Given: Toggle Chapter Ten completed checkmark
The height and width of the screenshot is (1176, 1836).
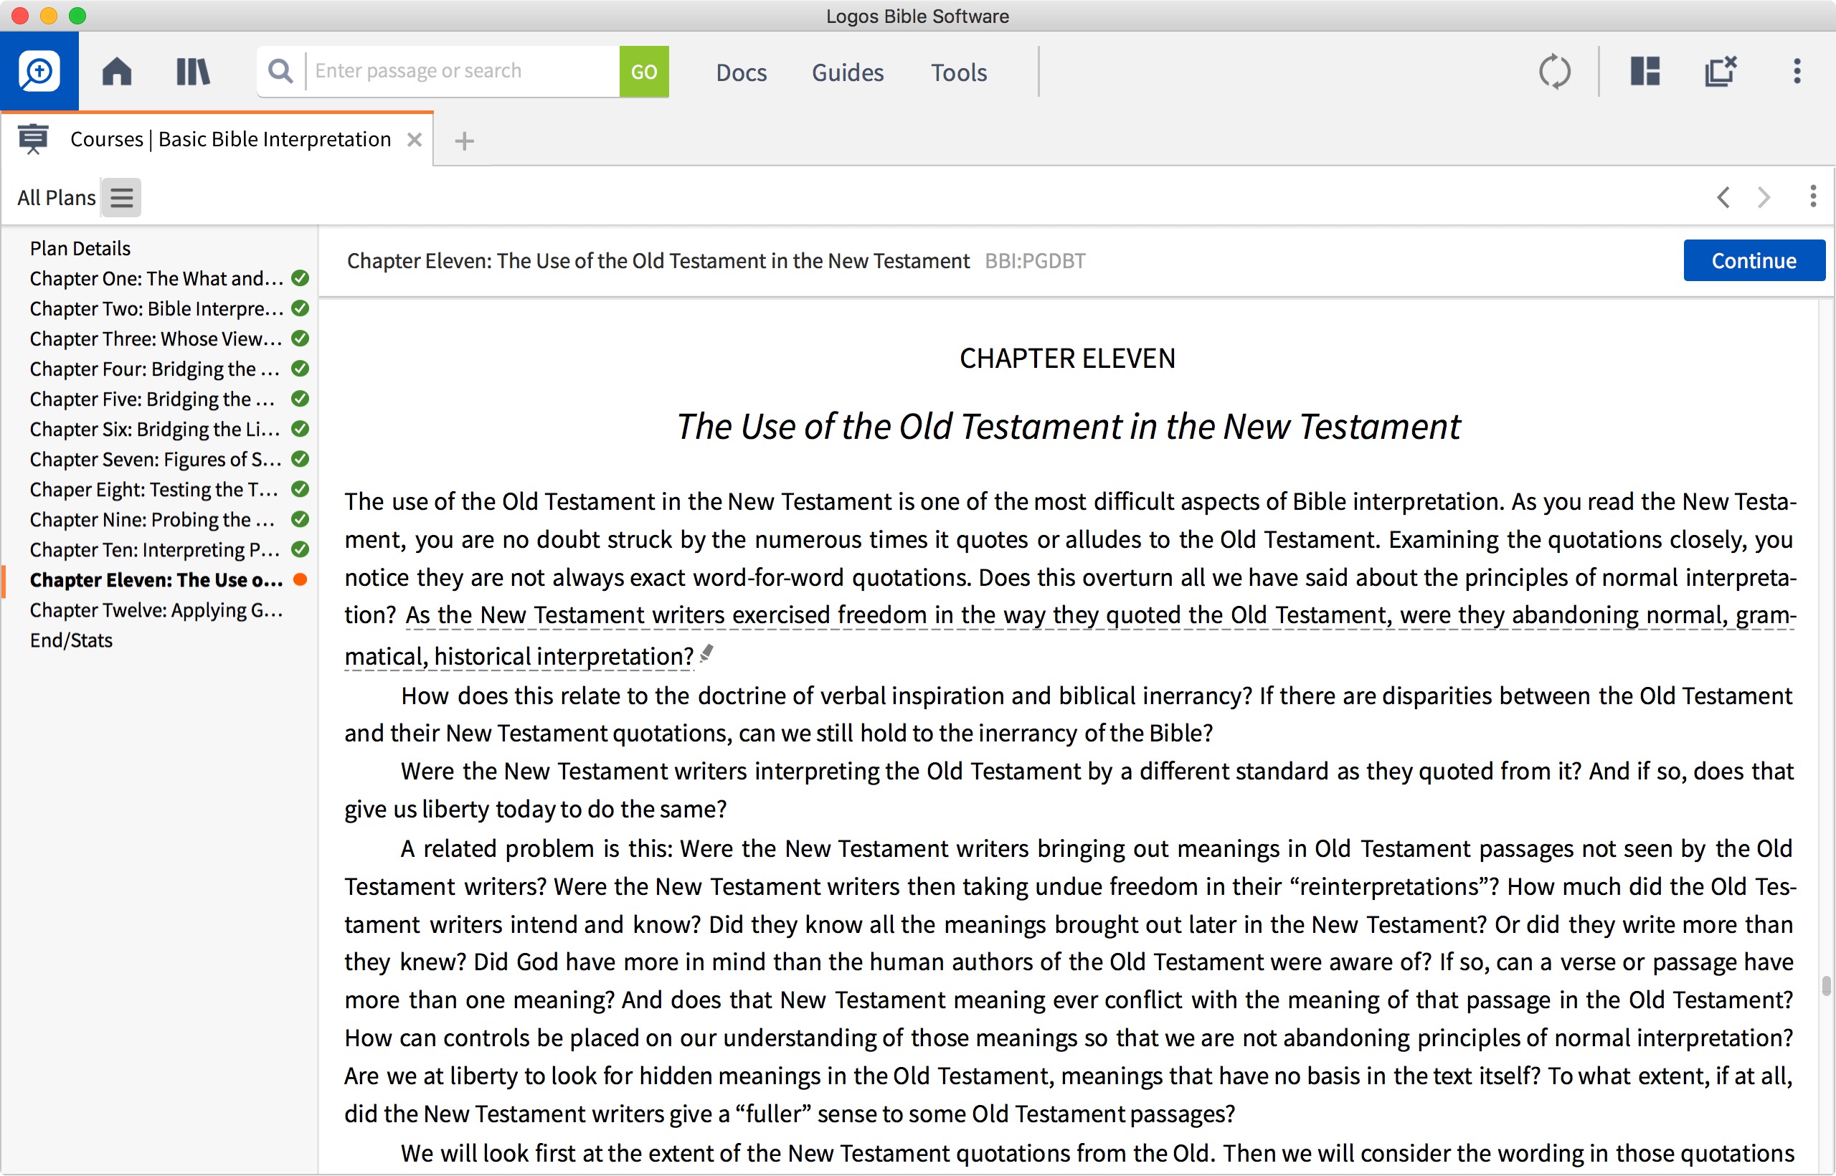Looking at the screenshot, I should pos(301,550).
